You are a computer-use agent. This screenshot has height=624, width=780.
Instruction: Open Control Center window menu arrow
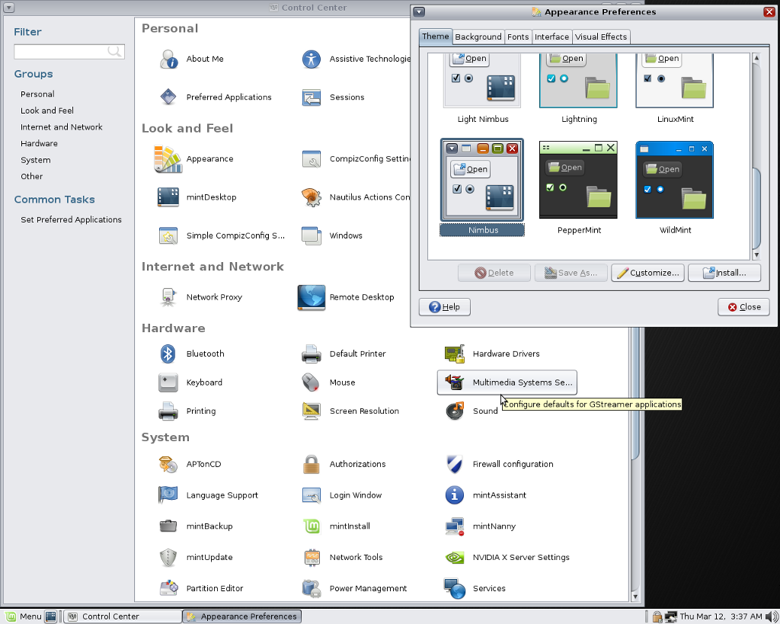pyautogui.click(x=8, y=8)
